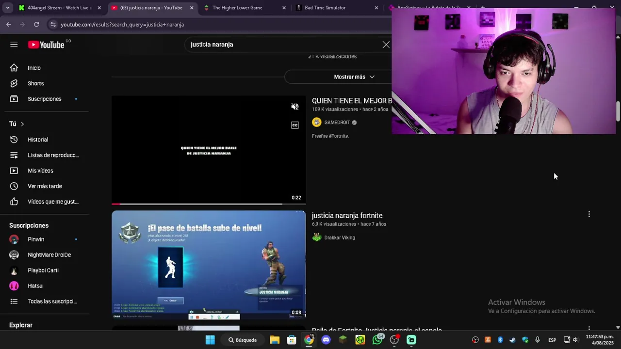Screen dimensions: 621x349
Task: Open video titled justicia naranja fortnite
Action: click(x=347, y=216)
